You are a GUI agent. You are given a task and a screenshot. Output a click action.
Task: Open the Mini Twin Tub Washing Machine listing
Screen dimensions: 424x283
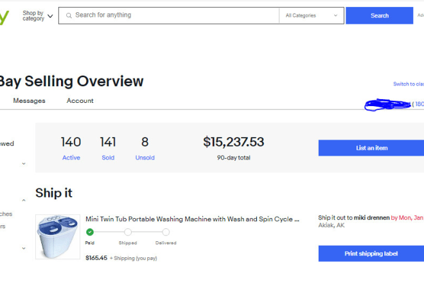pyautogui.click(x=192, y=219)
